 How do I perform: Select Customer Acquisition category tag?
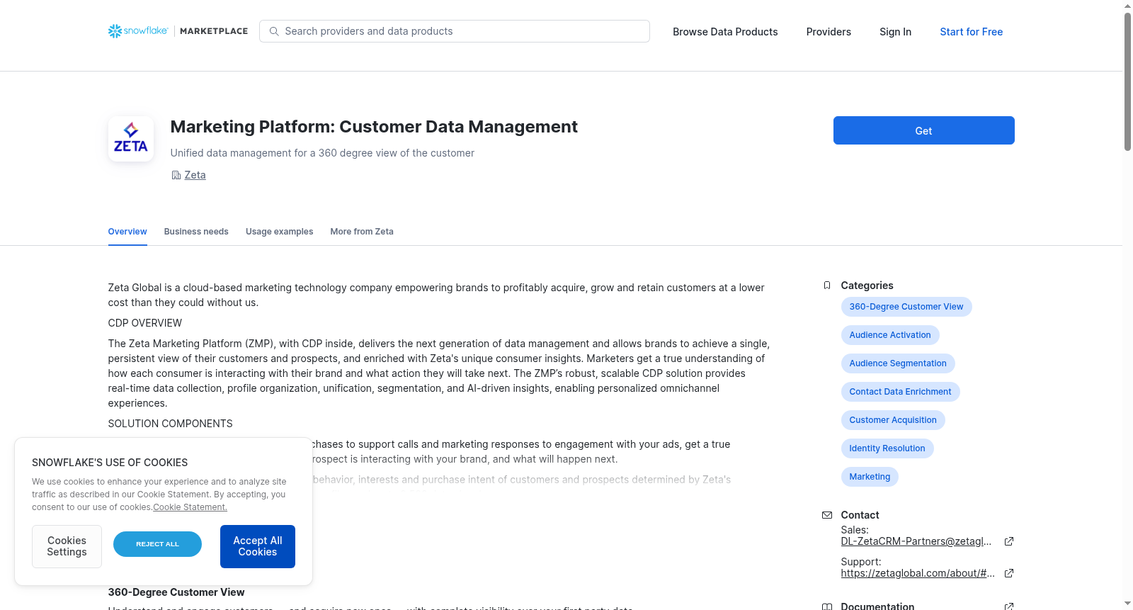pos(893,420)
